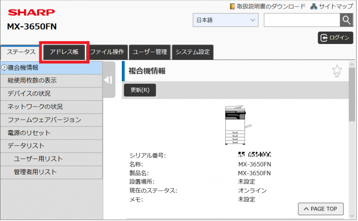Select 複合機情報 in side menu

[x=51, y=68]
